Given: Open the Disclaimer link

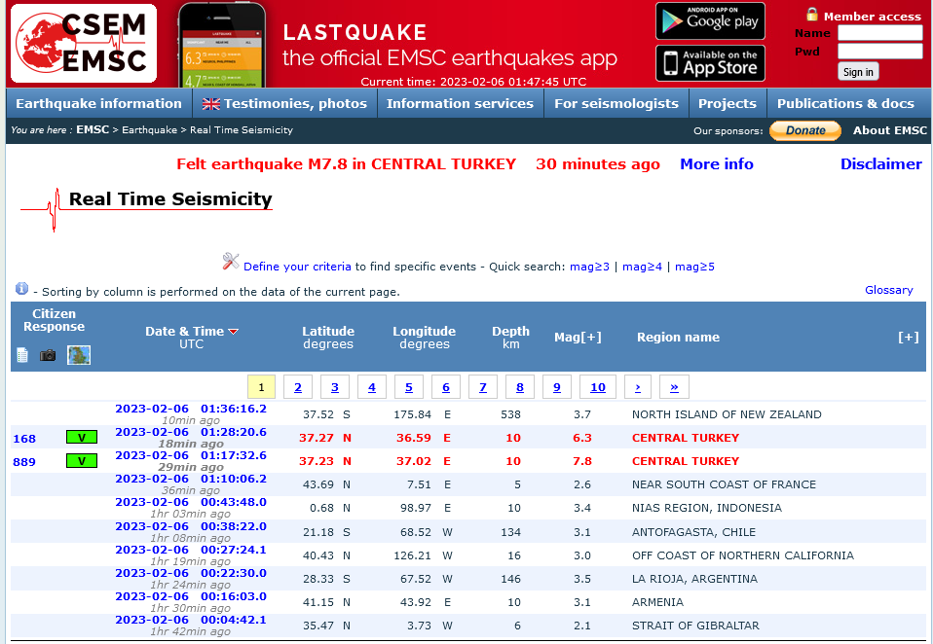Looking at the screenshot, I should point(880,164).
